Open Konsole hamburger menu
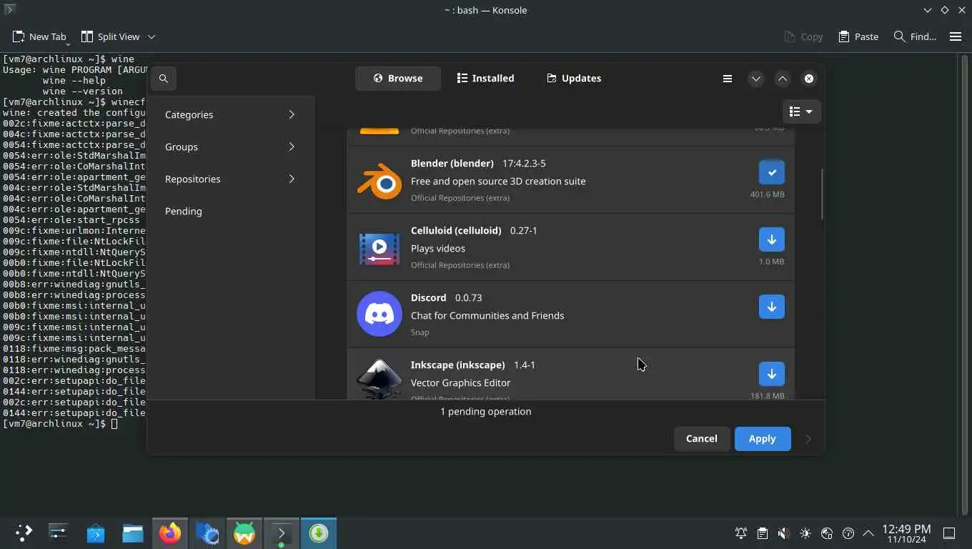972x549 pixels. 956,36
